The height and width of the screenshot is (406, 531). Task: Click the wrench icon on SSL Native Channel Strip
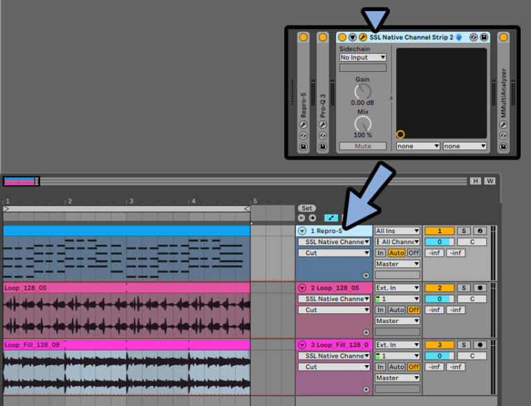tap(363, 37)
